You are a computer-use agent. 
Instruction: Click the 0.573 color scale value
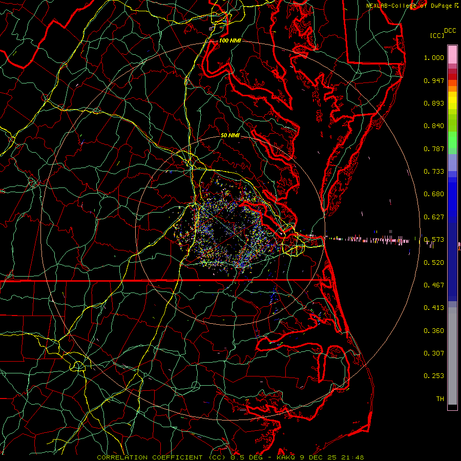434,240
